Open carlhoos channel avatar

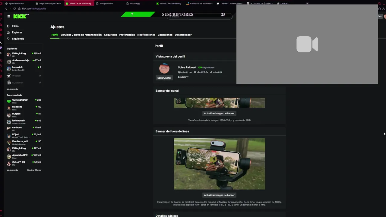click(x=9, y=129)
